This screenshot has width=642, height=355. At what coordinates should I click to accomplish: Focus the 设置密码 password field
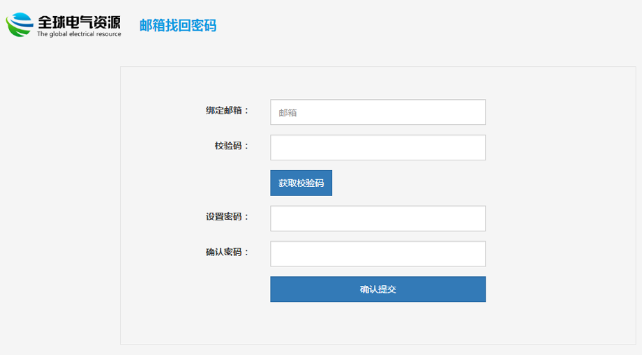click(x=378, y=218)
